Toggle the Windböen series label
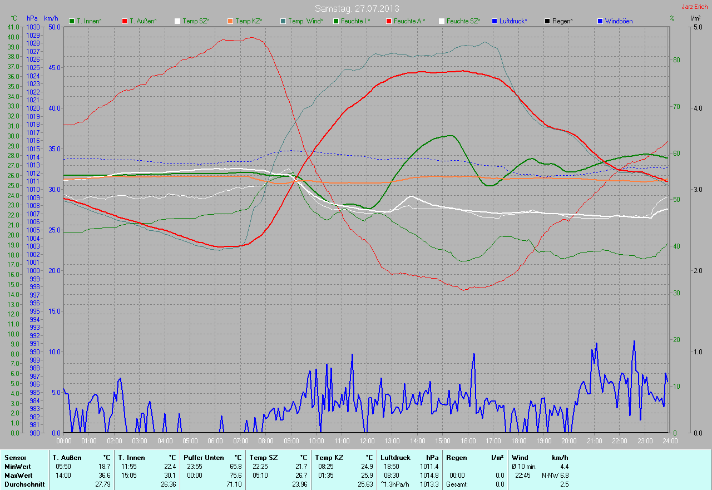The width and height of the screenshot is (712, 490). [618, 21]
